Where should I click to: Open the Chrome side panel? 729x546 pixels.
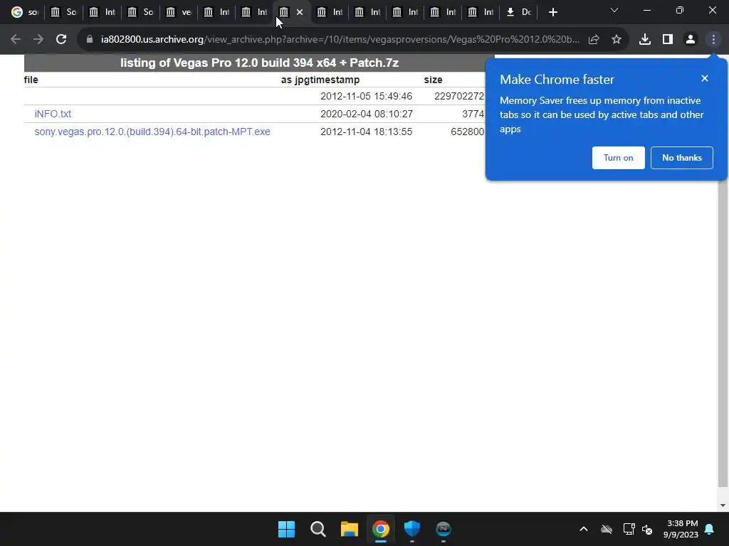point(668,40)
